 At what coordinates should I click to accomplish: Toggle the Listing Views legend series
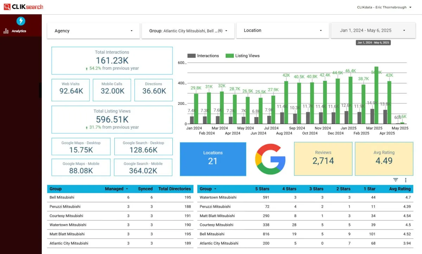click(x=243, y=56)
